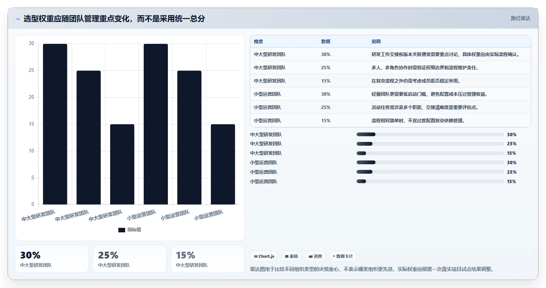546x288 pixels.
Task: Click the 小型运营团队 bar reaching 30
Action: coord(156,124)
